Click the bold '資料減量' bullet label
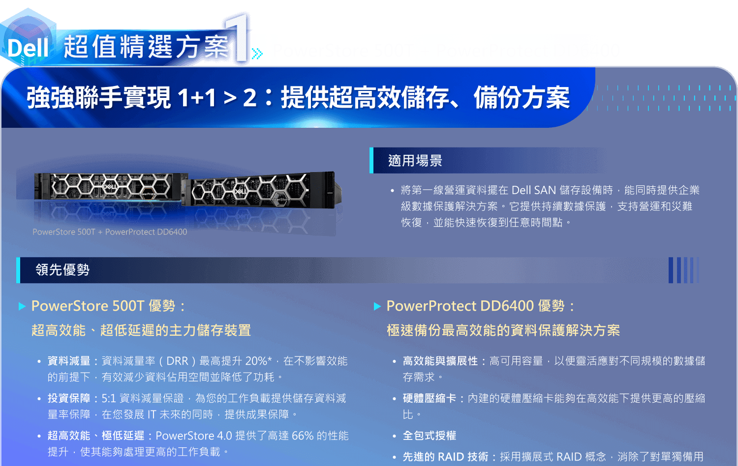 tap(69, 361)
